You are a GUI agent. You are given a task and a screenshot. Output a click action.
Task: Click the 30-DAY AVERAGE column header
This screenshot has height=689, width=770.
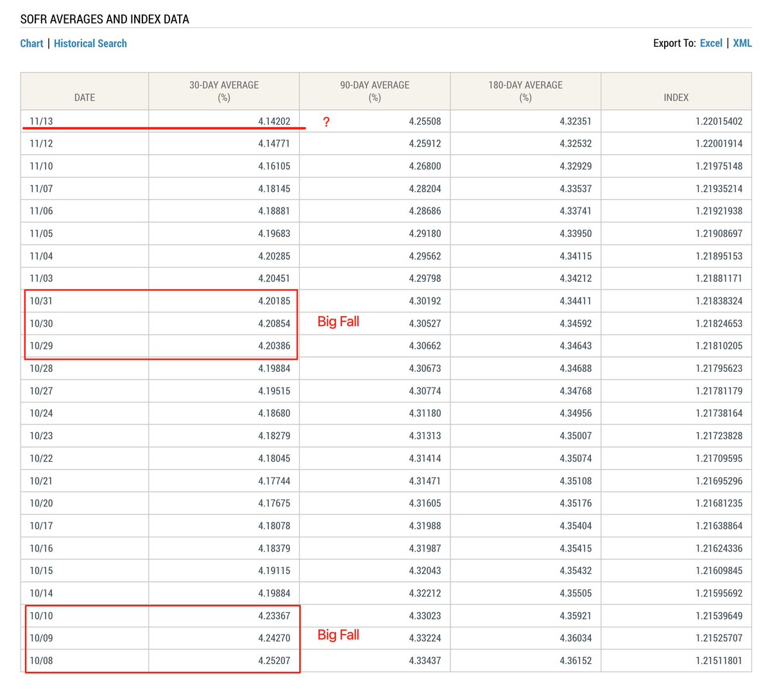pos(224,91)
